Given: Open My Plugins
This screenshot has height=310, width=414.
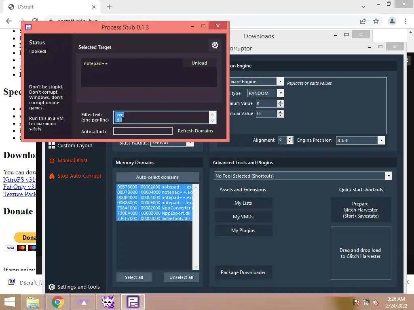Looking at the screenshot, I should (243, 230).
